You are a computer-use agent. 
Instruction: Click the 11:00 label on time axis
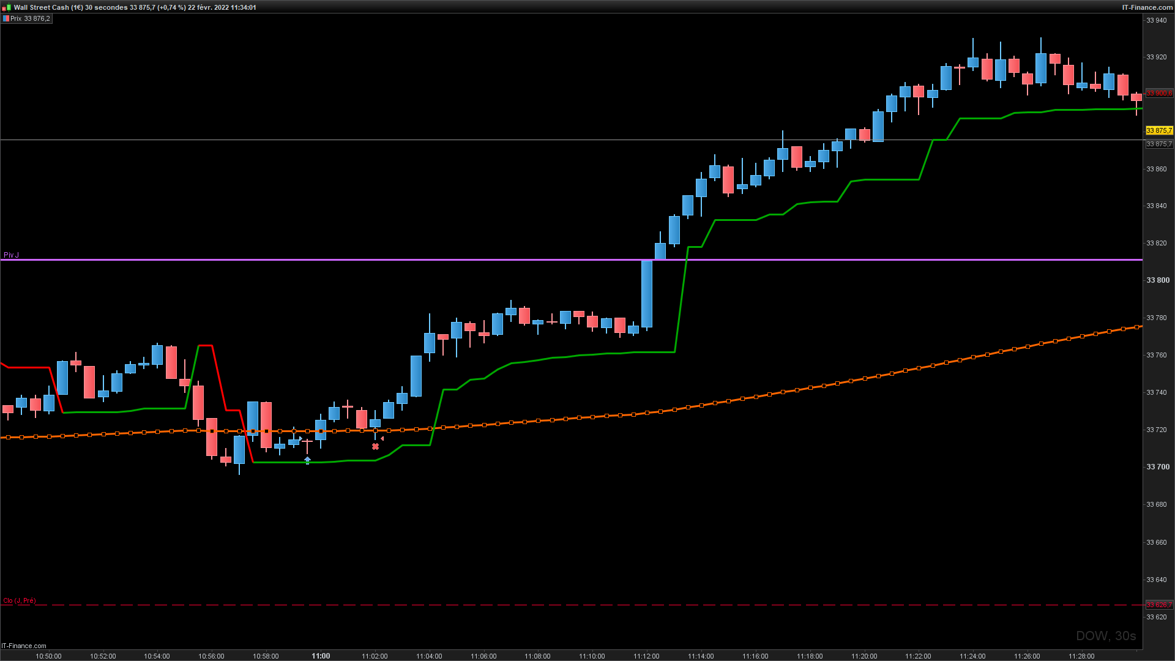click(x=321, y=656)
